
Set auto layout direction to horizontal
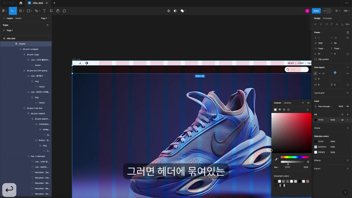(320, 73)
